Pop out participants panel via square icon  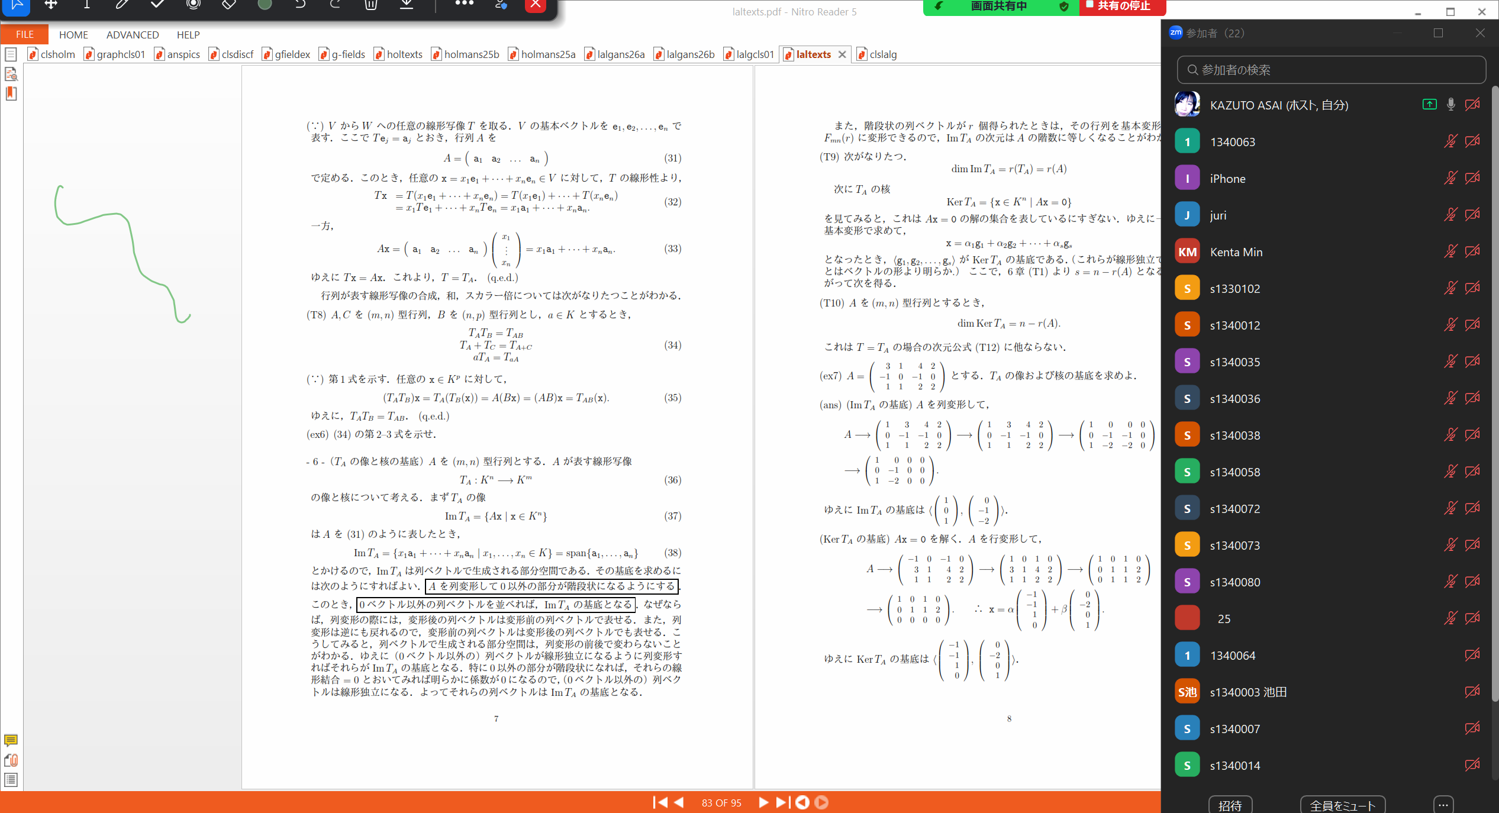[1439, 33]
